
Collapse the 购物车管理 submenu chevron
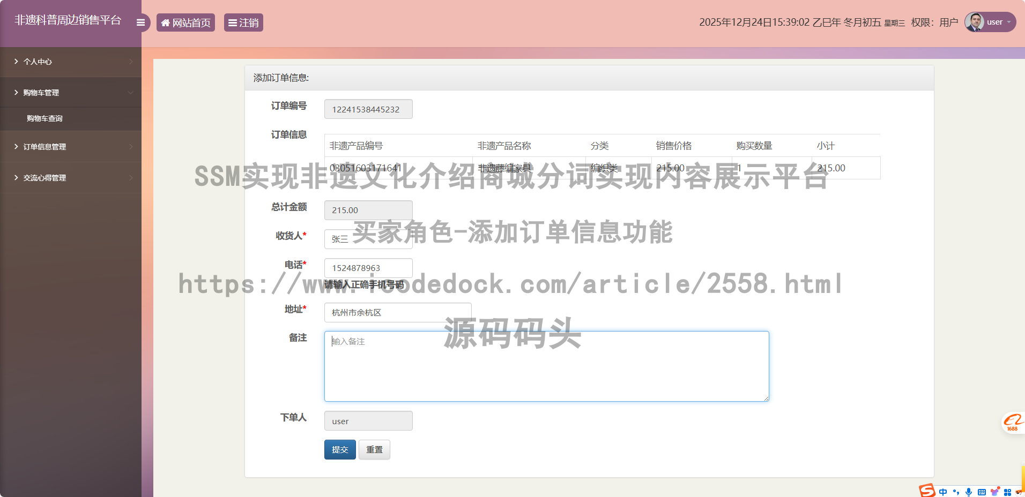tap(130, 92)
